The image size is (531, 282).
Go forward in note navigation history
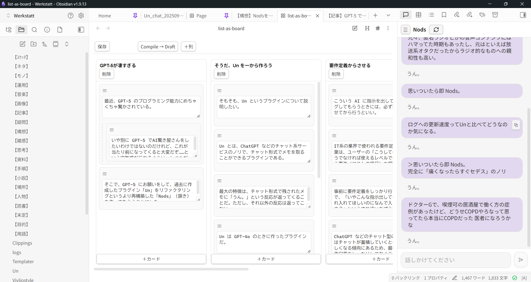click(108, 28)
